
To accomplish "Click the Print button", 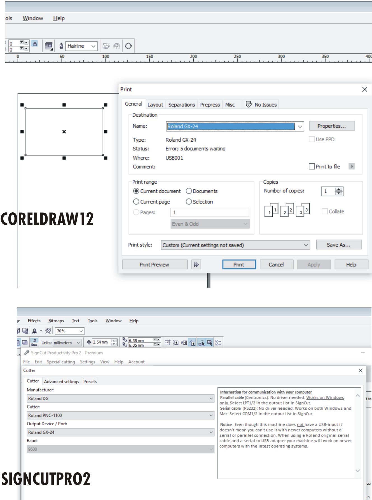I will point(239,264).
